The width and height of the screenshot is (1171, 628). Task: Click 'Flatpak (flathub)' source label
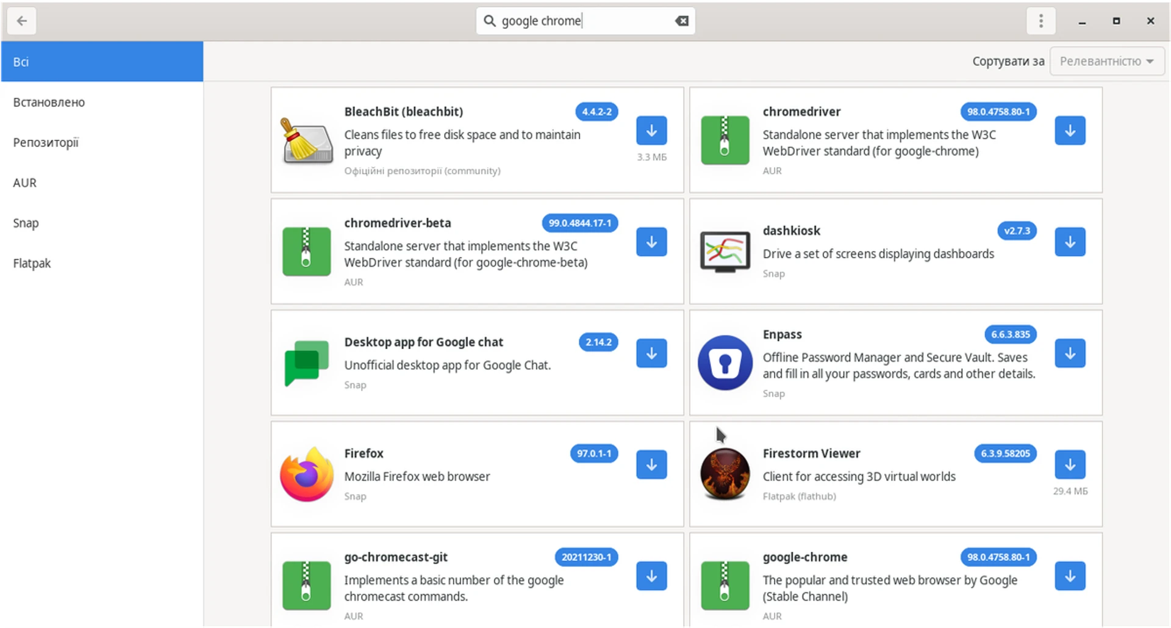(x=799, y=496)
